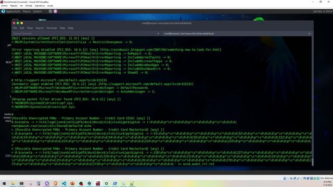Image resolution: width=333 pixels, height=187 pixels.
Task: Click the Windows Start button
Action: point(4,183)
